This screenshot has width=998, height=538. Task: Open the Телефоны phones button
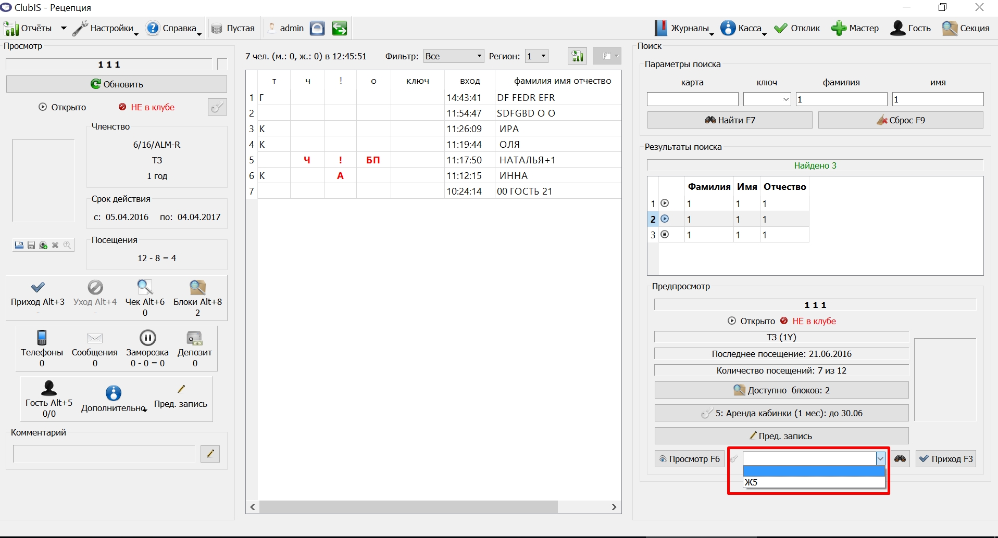(x=42, y=349)
